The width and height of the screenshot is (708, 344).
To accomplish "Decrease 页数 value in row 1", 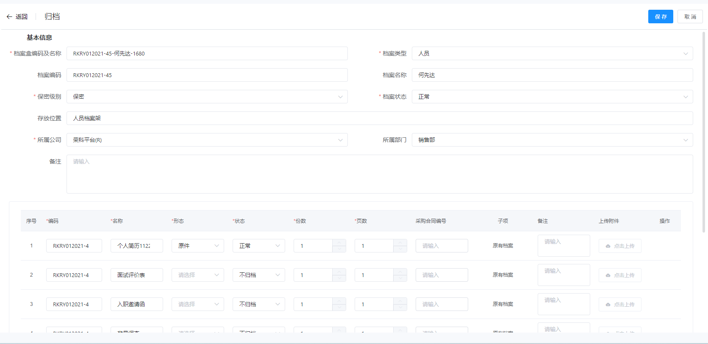I will (x=400, y=249).
